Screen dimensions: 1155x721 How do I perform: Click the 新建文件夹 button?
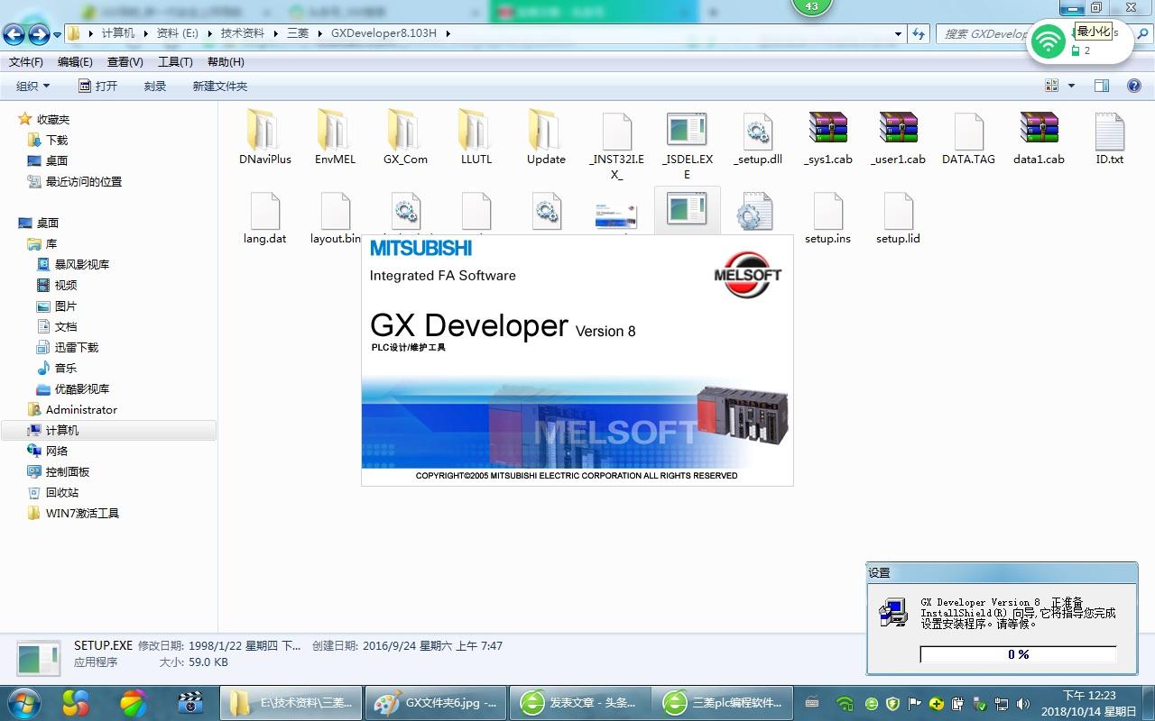[219, 86]
